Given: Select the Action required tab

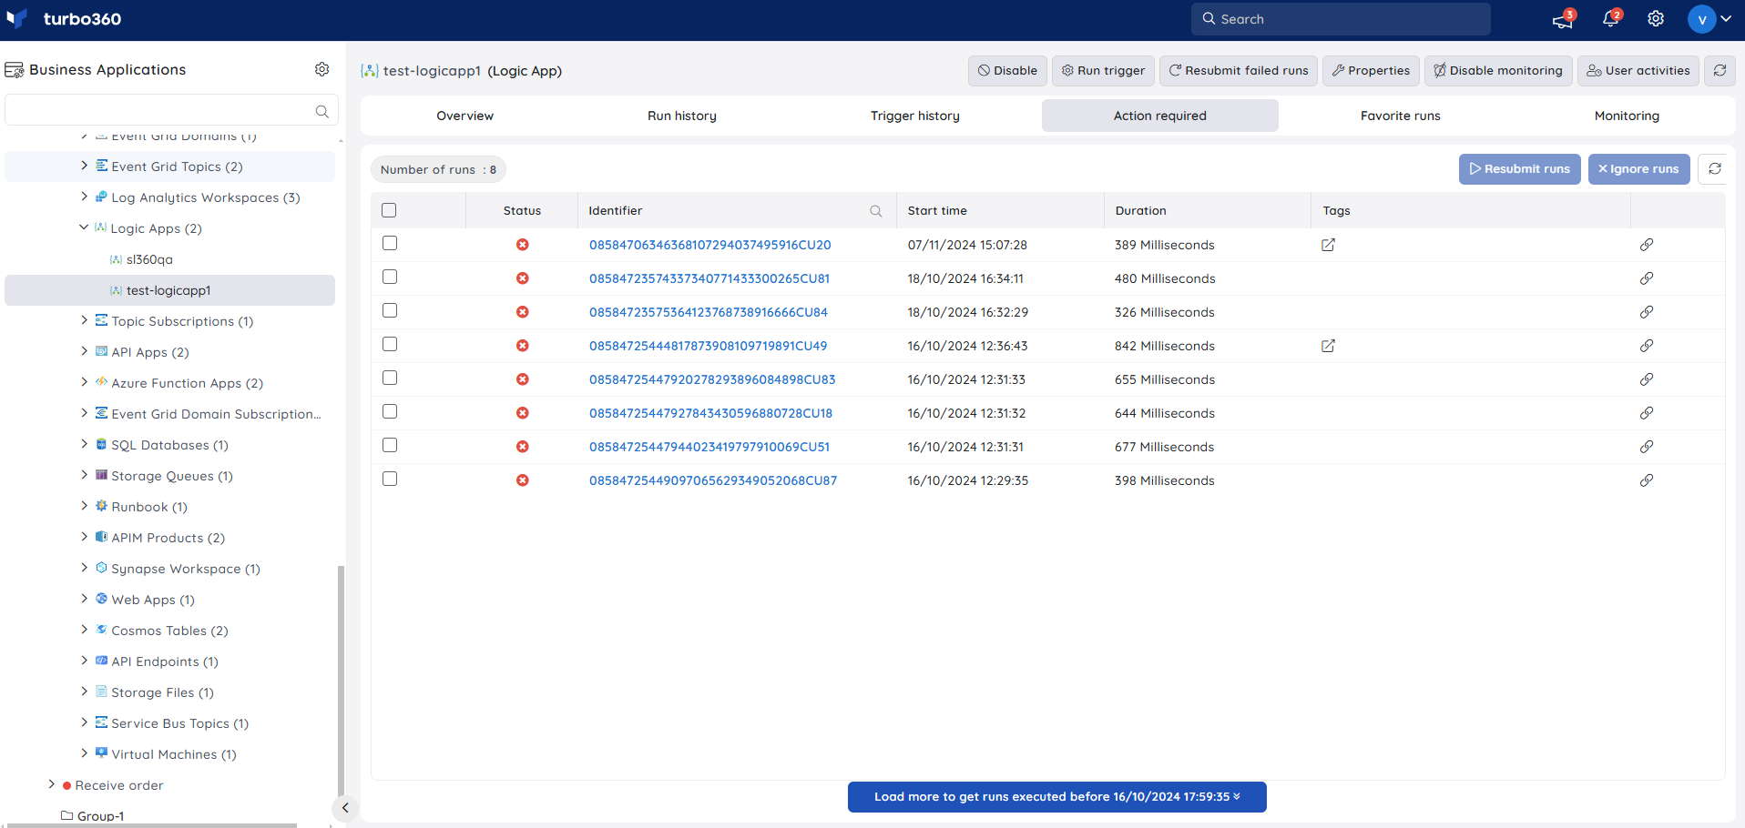Looking at the screenshot, I should click(1160, 116).
